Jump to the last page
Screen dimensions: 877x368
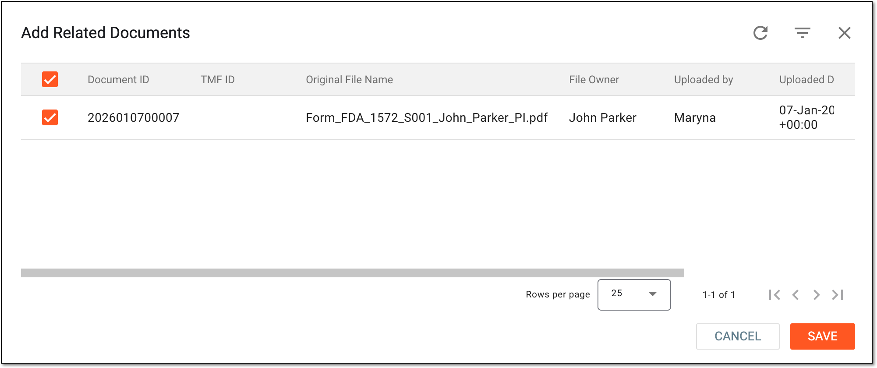tap(838, 295)
